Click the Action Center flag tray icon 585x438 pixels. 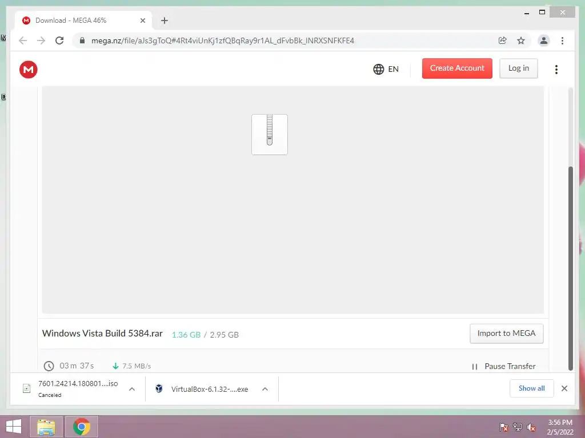point(504,427)
